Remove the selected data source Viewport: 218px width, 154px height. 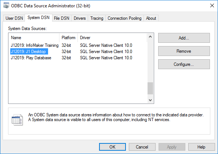click(x=184, y=51)
